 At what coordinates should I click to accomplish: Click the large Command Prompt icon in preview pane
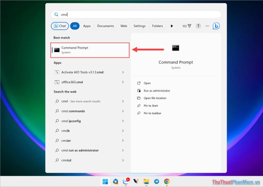point(175,48)
